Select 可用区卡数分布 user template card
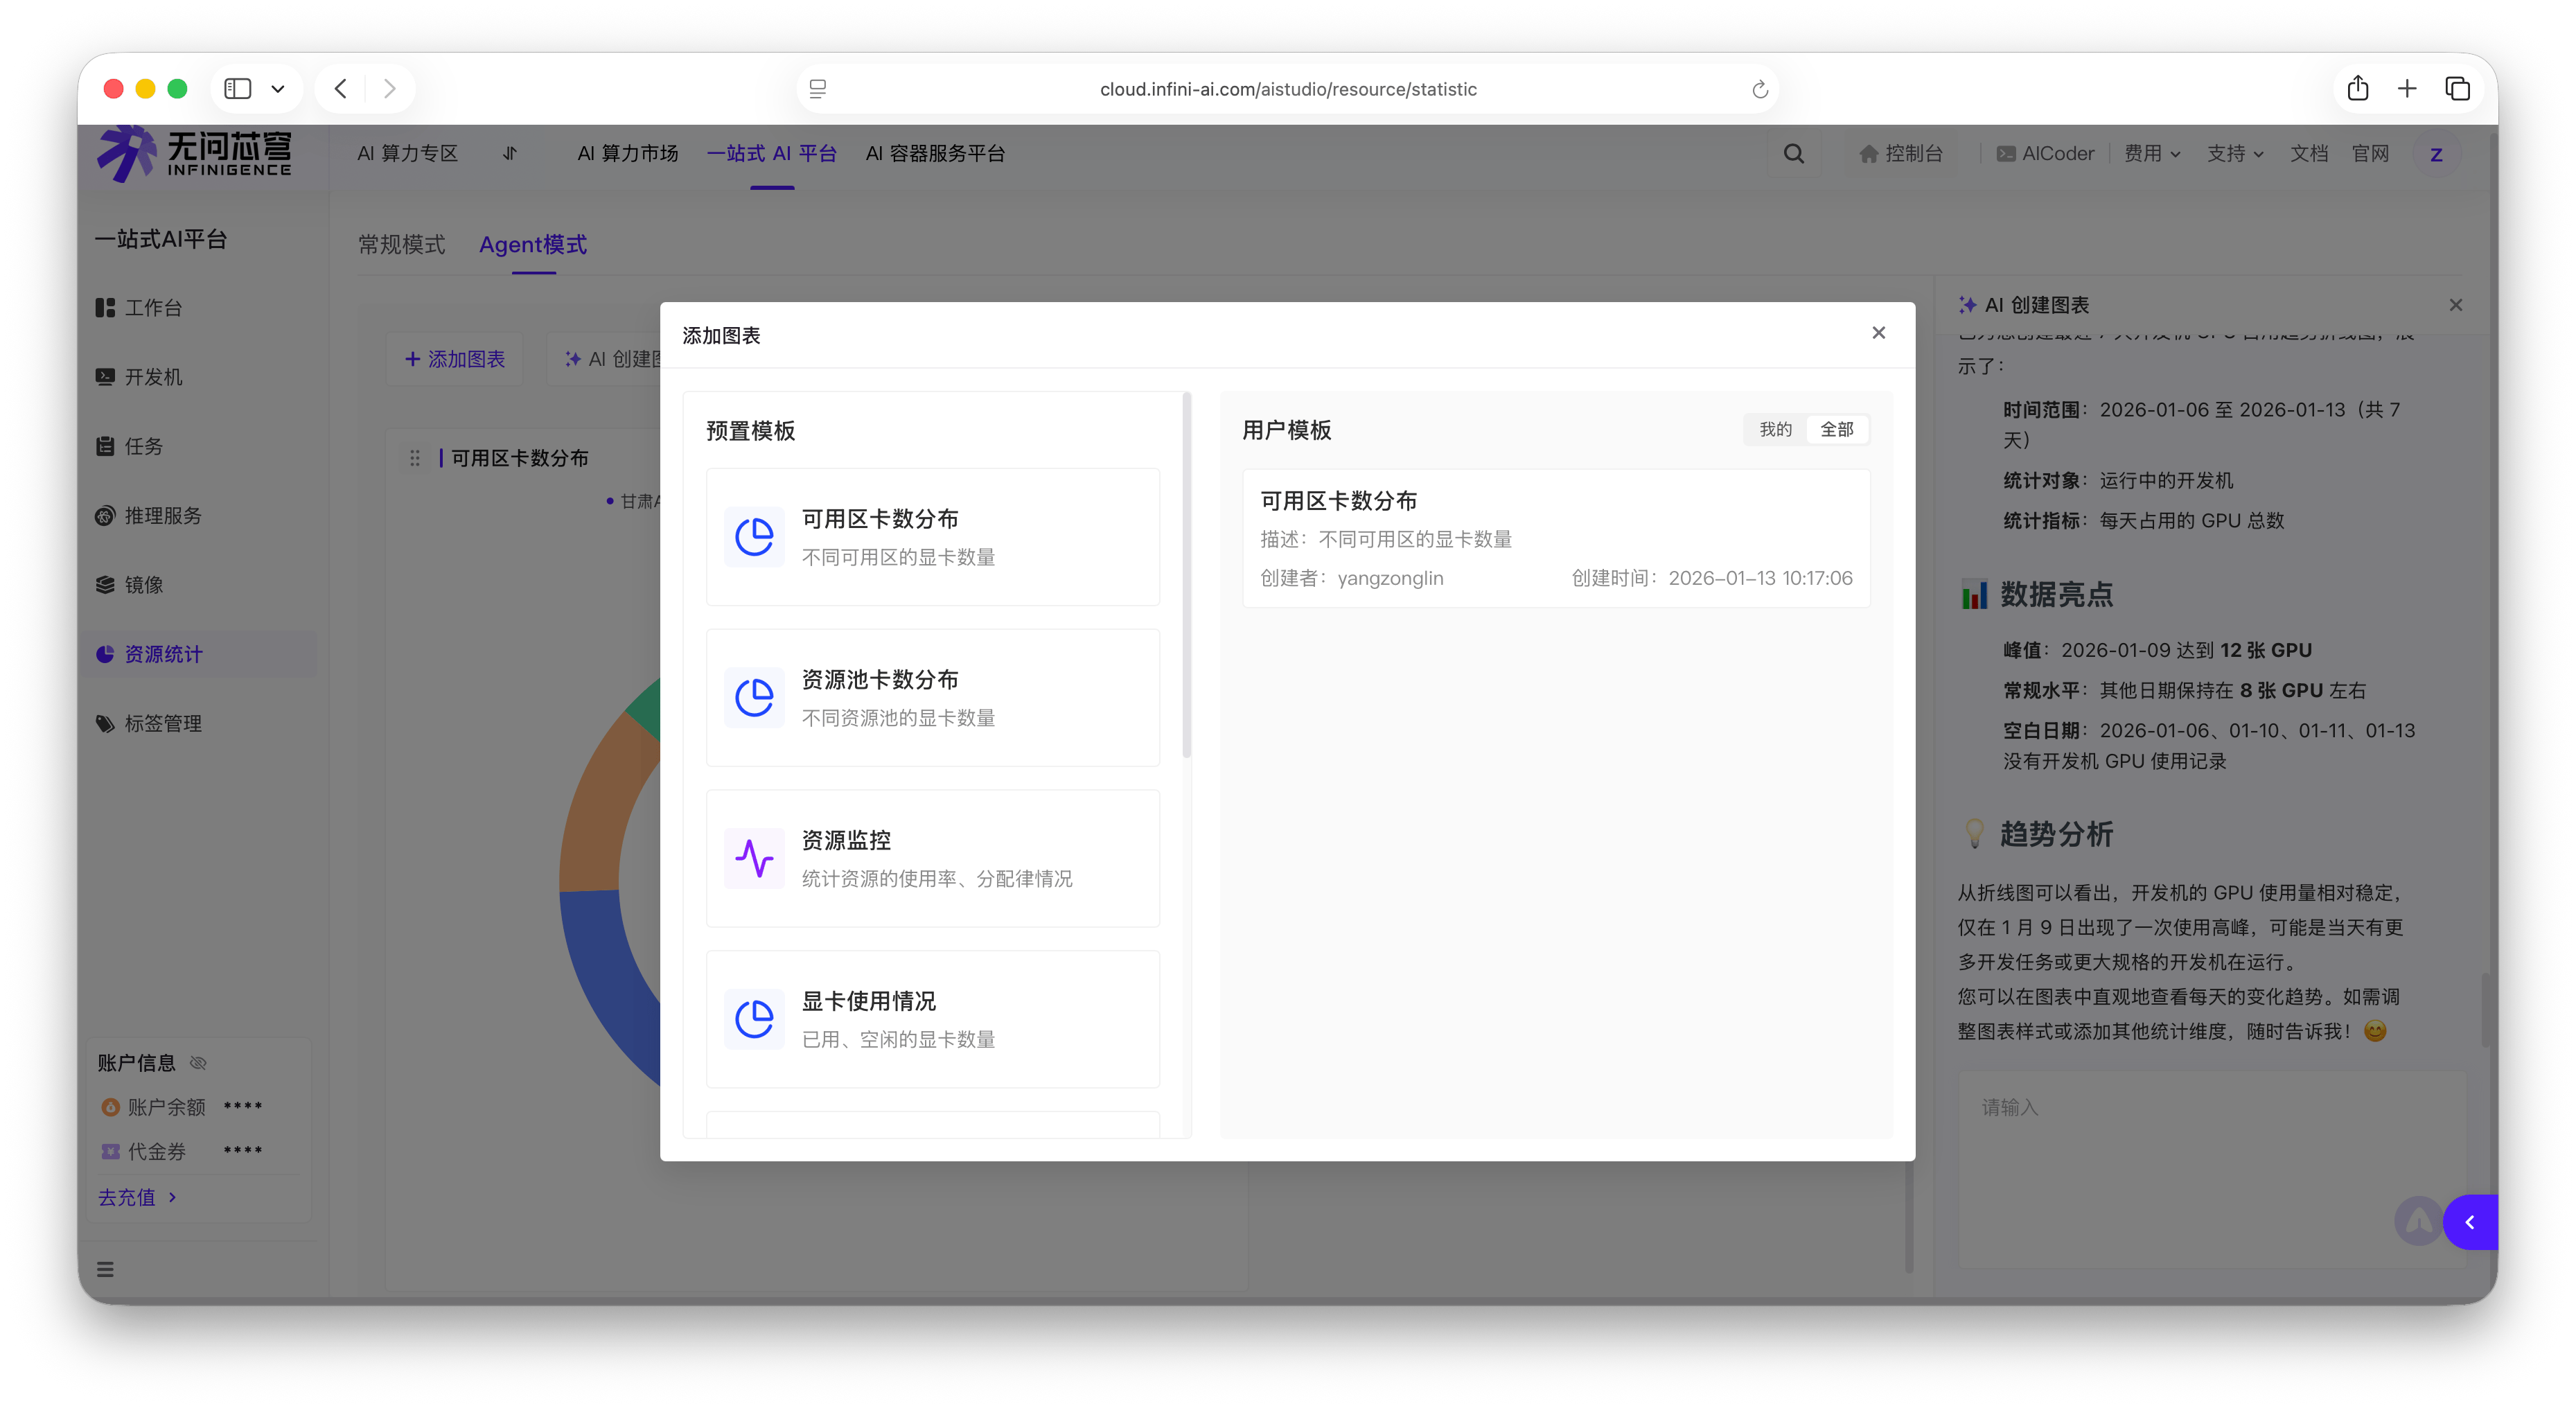This screenshot has height=1408, width=2576. (1555, 538)
